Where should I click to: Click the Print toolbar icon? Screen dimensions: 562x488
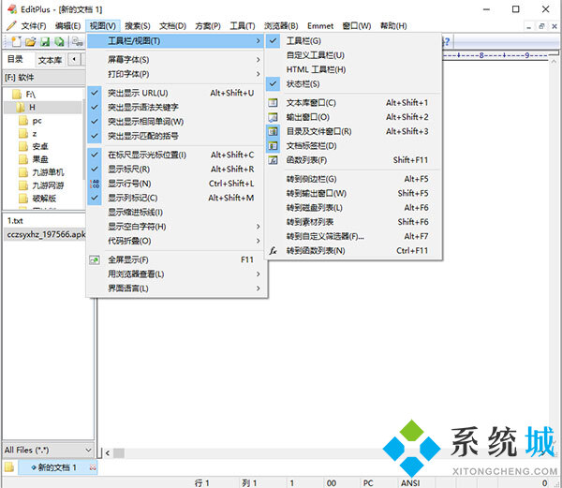tap(77, 42)
